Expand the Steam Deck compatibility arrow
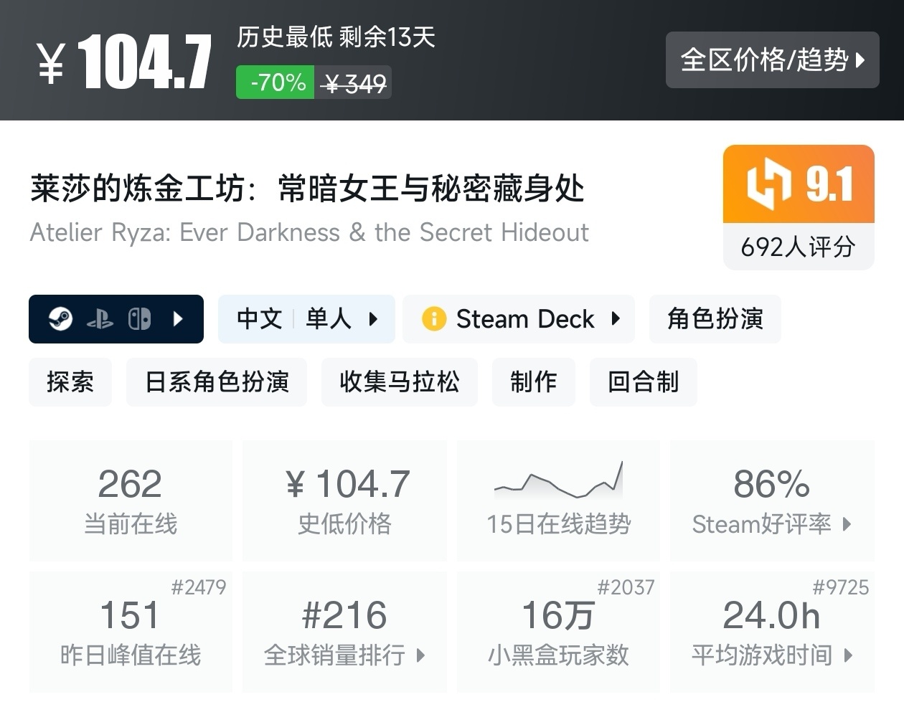 coord(616,318)
